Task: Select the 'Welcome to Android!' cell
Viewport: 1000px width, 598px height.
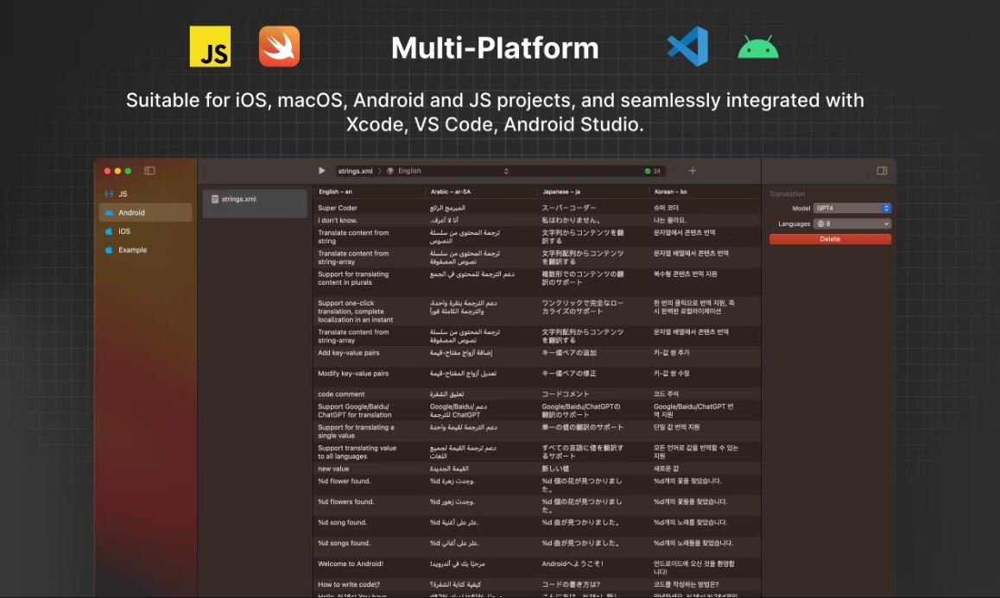Action: 350,563
